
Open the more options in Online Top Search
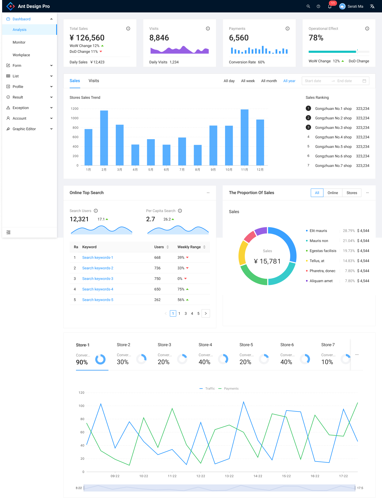point(208,193)
